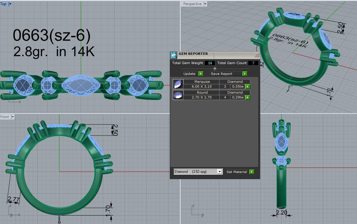Click the Total Gem Weight value 84

click(210, 63)
